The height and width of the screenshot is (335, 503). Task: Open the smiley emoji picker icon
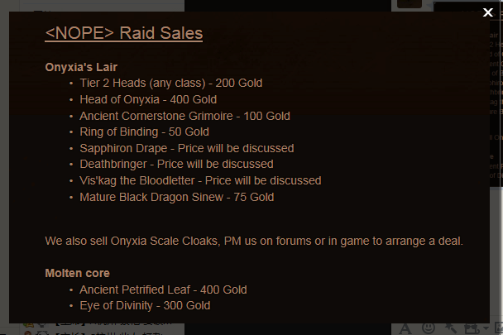tap(429, 328)
